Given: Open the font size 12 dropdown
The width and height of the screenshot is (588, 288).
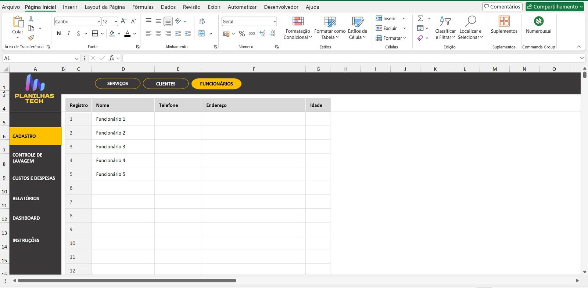Looking at the screenshot, I should [x=116, y=22].
